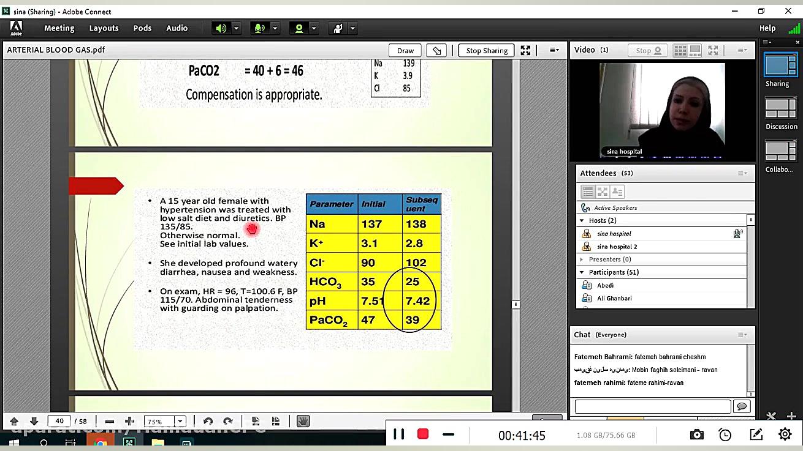Click the Stop Sharing button
The image size is (803, 451).
click(487, 50)
